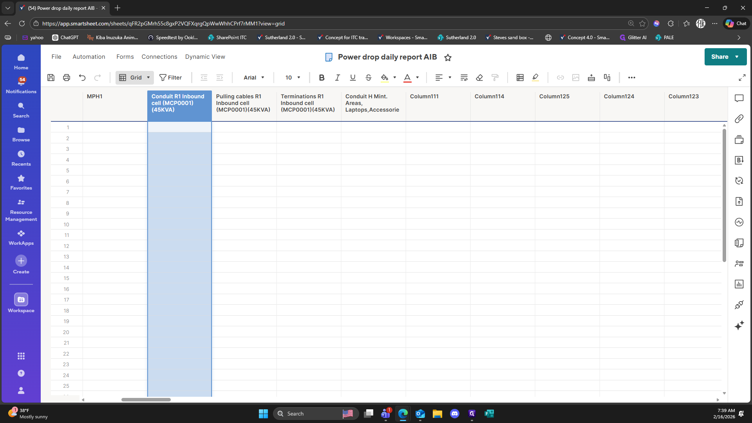Click the Print icon
Image resolution: width=752 pixels, height=423 pixels.
point(67,78)
